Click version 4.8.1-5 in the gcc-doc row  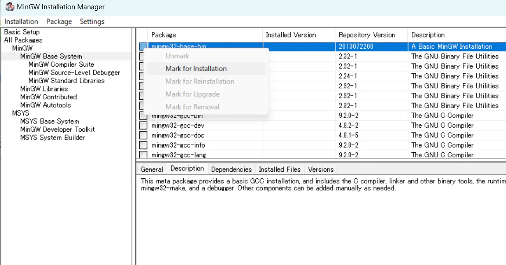349,135
